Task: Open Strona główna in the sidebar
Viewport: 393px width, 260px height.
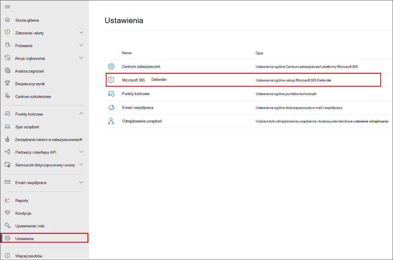Action: click(x=27, y=20)
